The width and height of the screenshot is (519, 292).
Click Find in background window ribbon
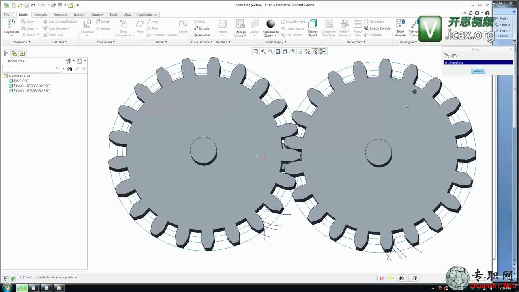click(x=502, y=19)
